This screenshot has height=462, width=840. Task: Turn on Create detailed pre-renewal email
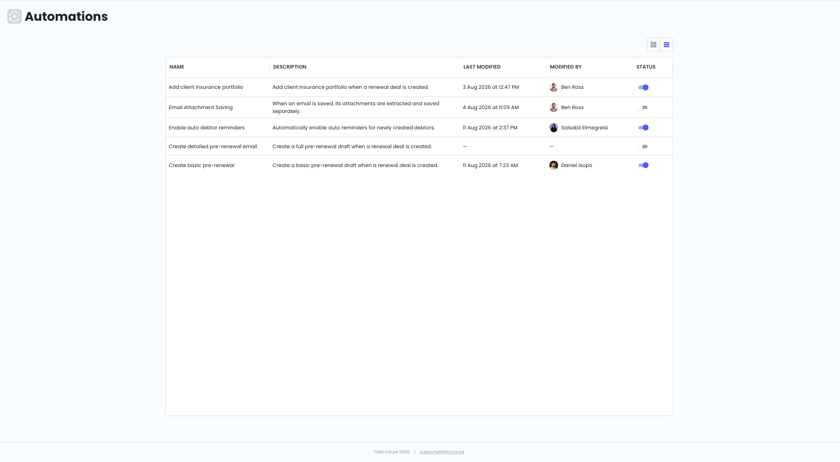643,147
